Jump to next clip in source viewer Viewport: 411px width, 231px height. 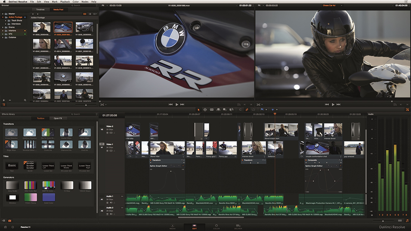(x=182, y=104)
